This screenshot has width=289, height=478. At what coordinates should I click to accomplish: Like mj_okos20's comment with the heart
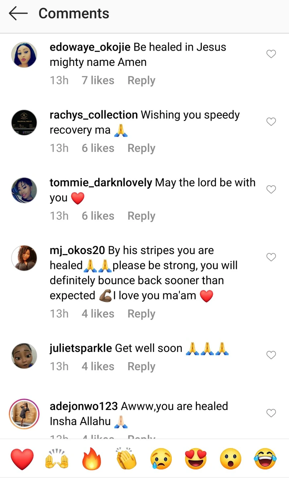pos(271,257)
